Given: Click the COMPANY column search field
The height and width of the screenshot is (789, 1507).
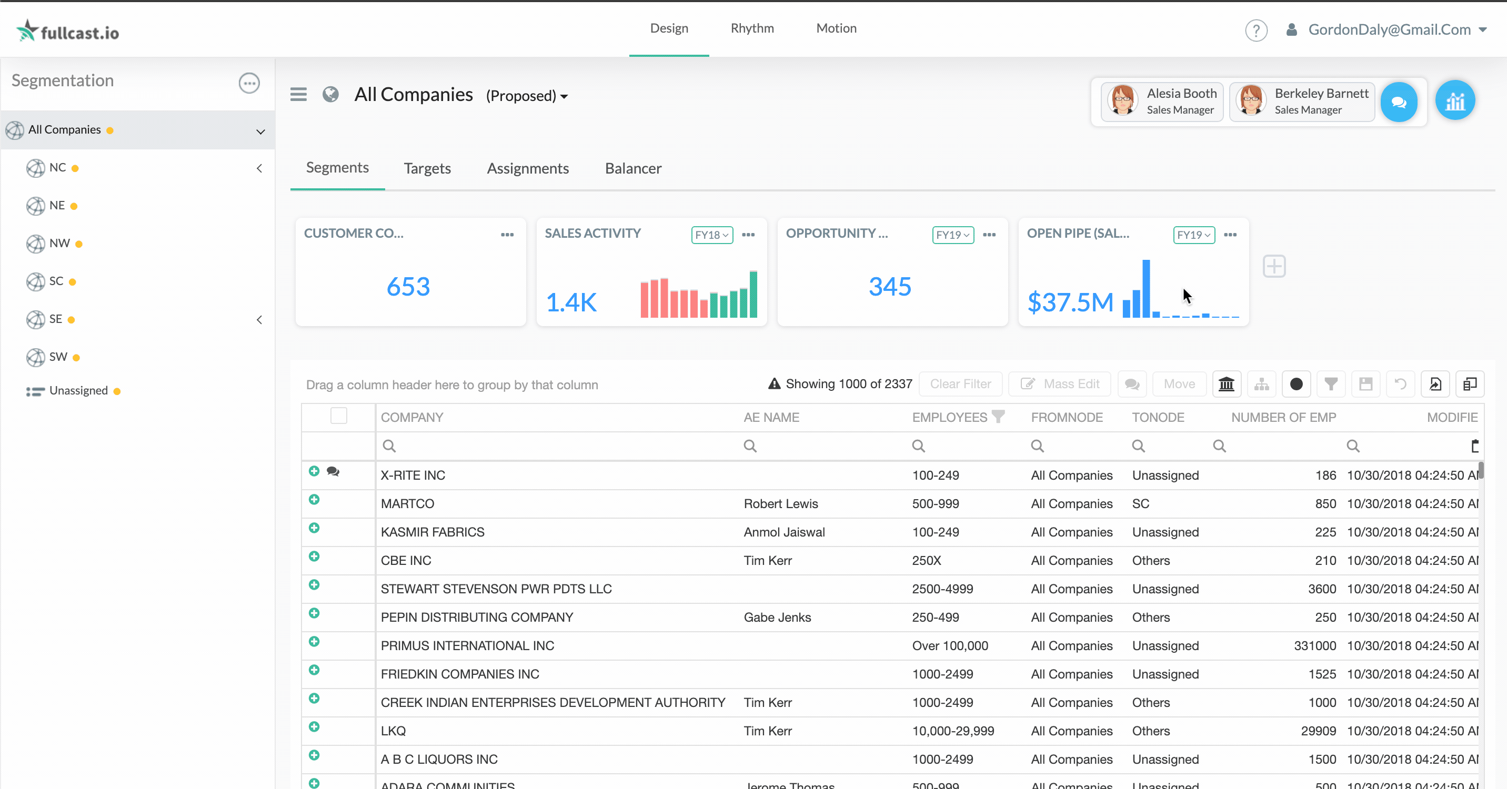Looking at the screenshot, I should point(556,446).
